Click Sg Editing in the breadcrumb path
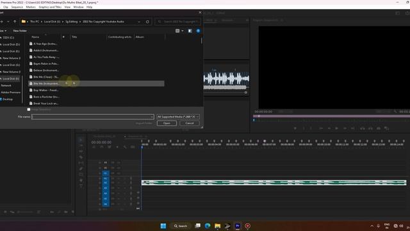 tap(71, 22)
